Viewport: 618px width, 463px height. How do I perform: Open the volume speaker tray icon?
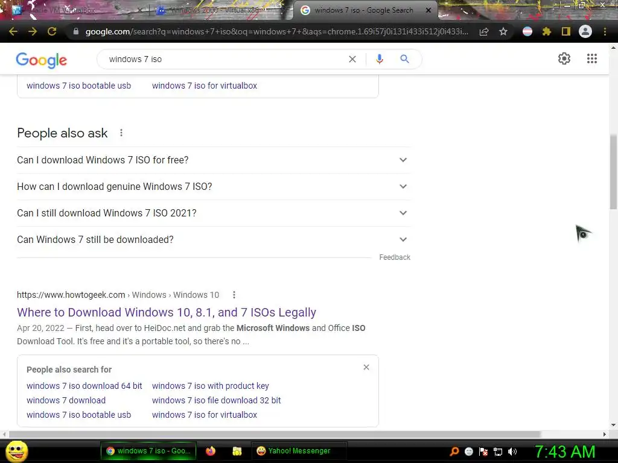coord(512,452)
